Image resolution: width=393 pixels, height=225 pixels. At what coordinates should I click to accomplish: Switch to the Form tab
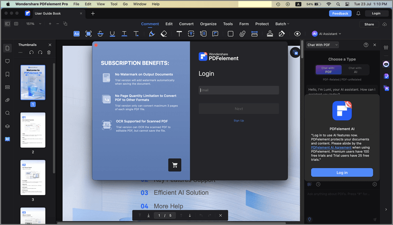point(244,24)
